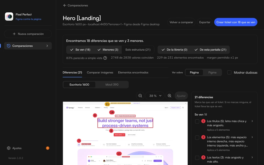Select difference marker 7 on the preview
The height and width of the screenshot is (165, 264).
[79, 141]
